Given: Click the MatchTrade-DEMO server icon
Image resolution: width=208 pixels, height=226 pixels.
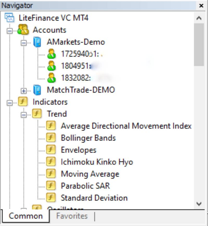Looking at the screenshot, I should click(x=37, y=90).
